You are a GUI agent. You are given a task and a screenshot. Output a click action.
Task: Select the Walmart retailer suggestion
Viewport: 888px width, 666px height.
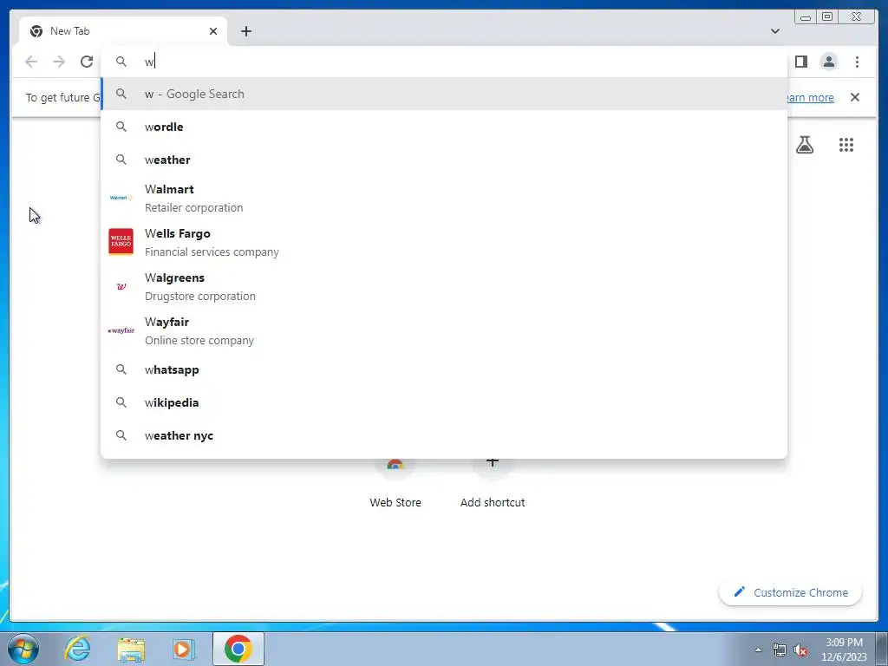[x=444, y=199]
